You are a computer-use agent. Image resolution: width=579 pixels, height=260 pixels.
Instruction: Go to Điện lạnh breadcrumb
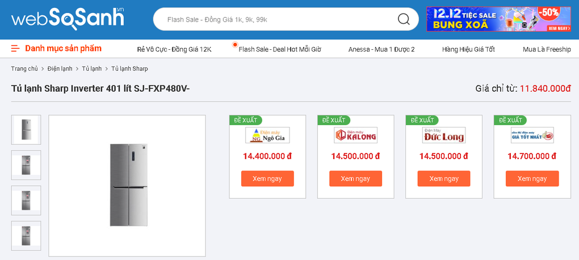[60, 69]
